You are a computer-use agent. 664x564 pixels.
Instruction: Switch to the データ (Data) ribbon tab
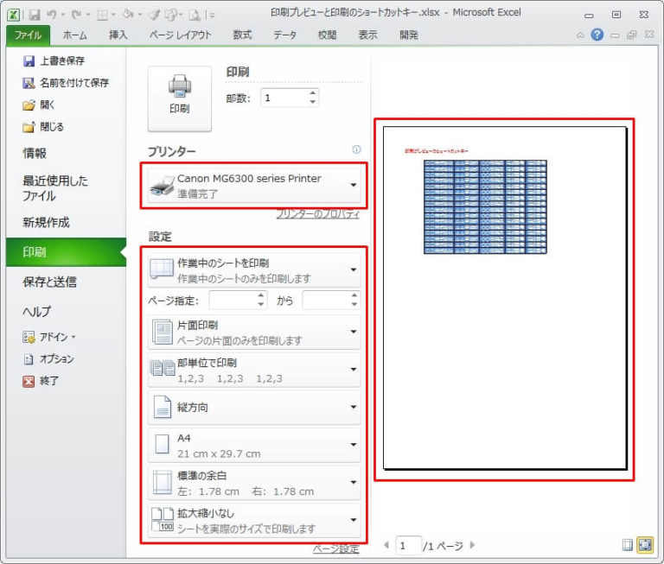coord(284,35)
